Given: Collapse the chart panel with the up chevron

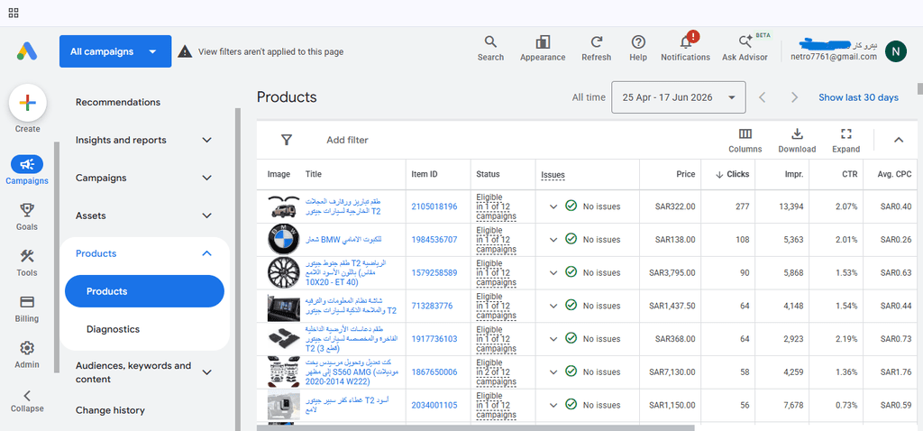Looking at the screenshot, I should pos(898,140).
